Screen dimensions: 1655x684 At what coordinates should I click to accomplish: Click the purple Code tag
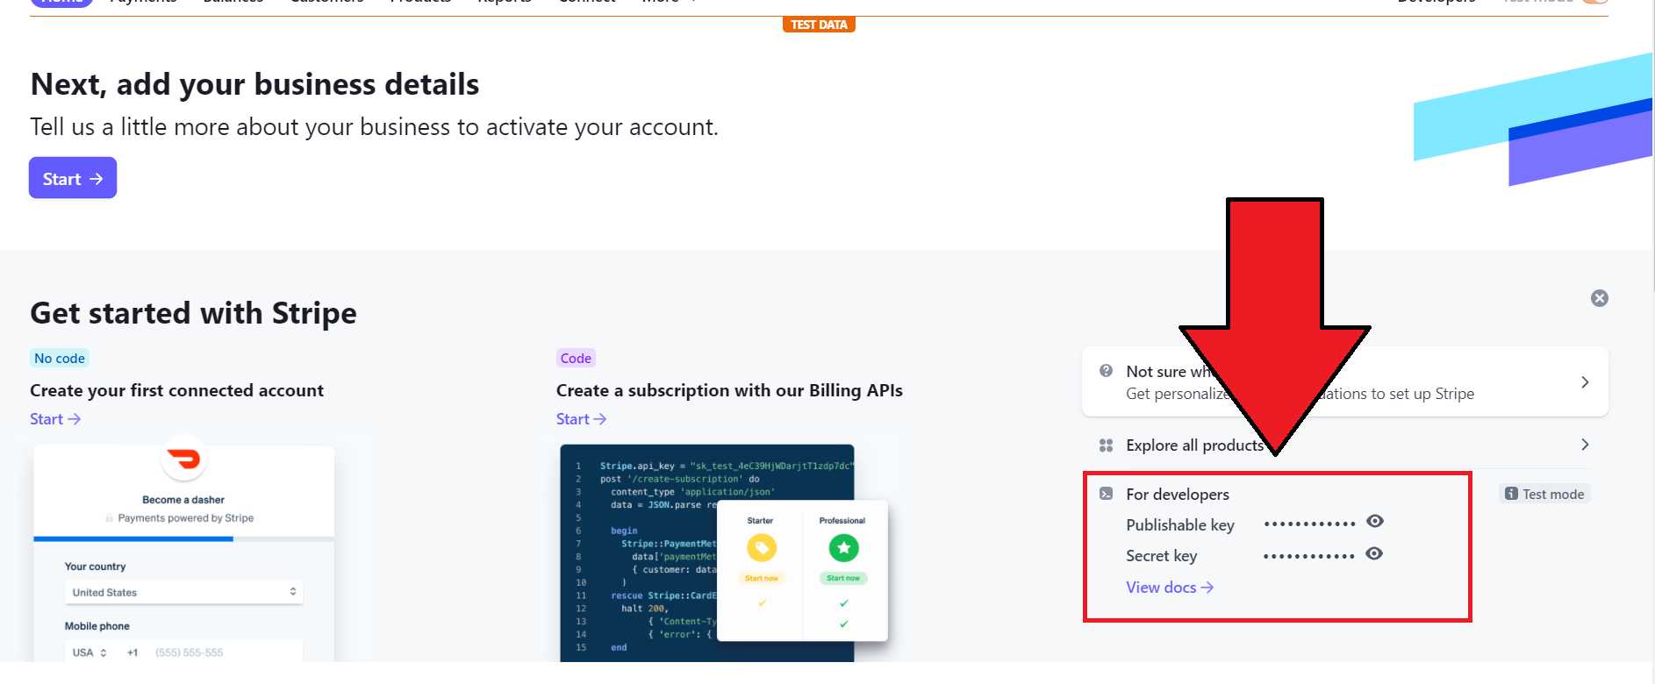[576, 358]
